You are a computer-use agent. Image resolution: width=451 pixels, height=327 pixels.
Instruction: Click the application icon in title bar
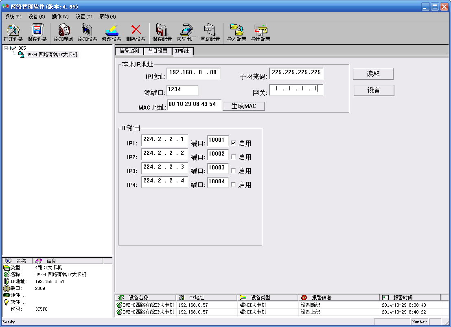6,7
